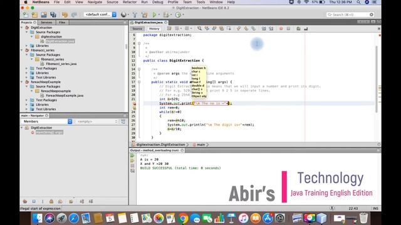This screenshot has width=401, height=225.
Task: Click the globe browser icon in toolbar
Action: [x=123, y=15]
